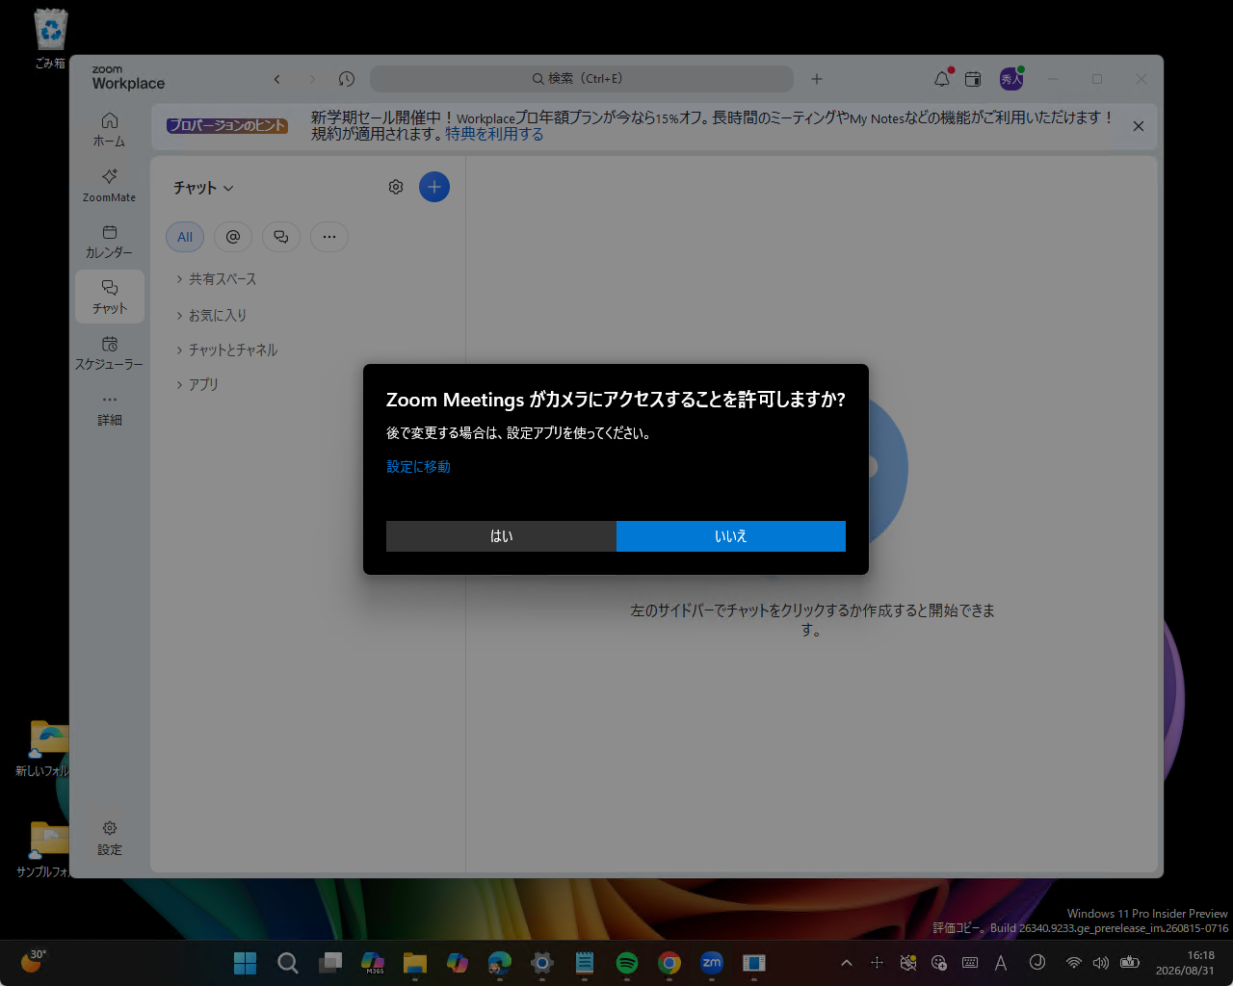Image resolution: width=1233 pixels, height=986 pixels.
Task: Expand the お気に入り section
Action: pos(211,315)
